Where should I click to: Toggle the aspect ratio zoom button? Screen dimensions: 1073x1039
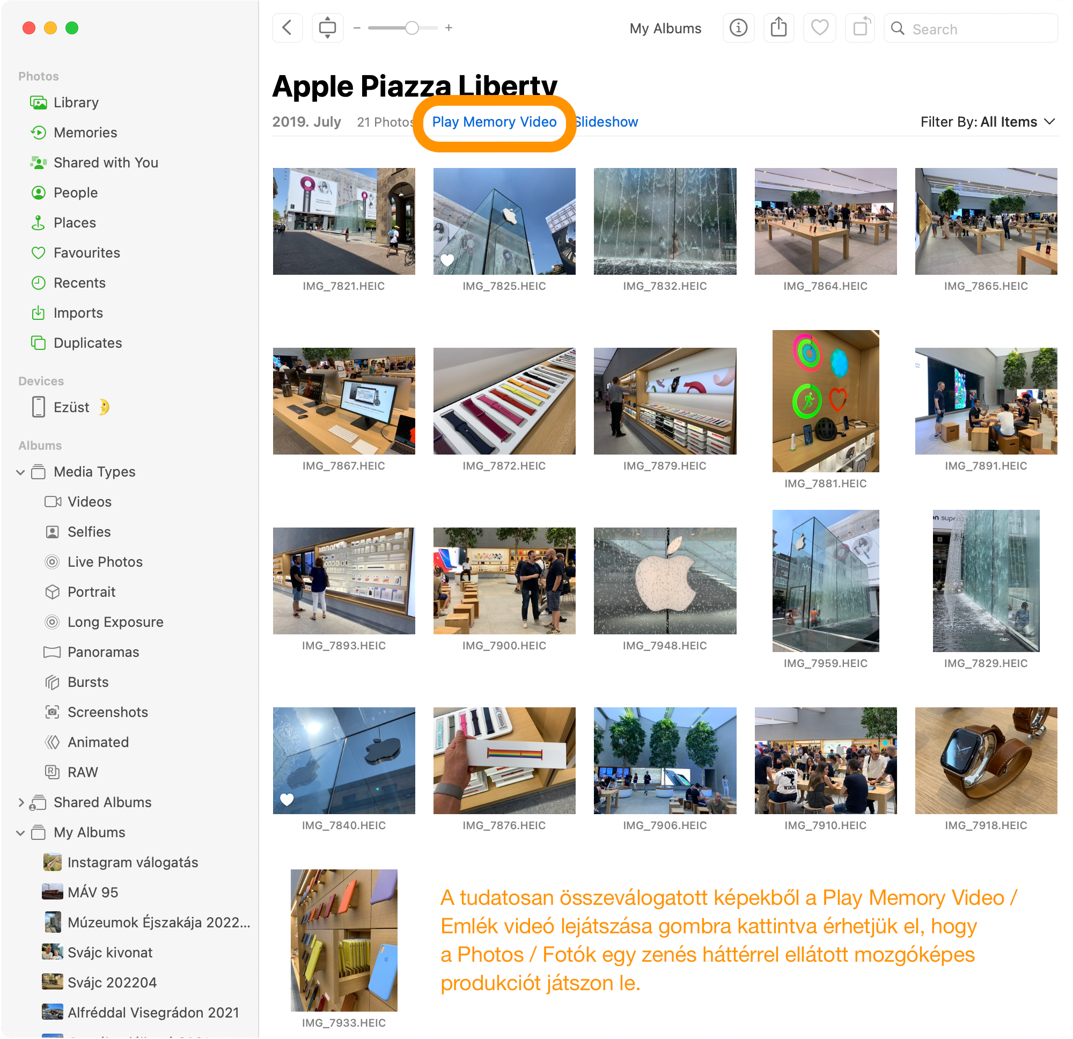(327, 28)
